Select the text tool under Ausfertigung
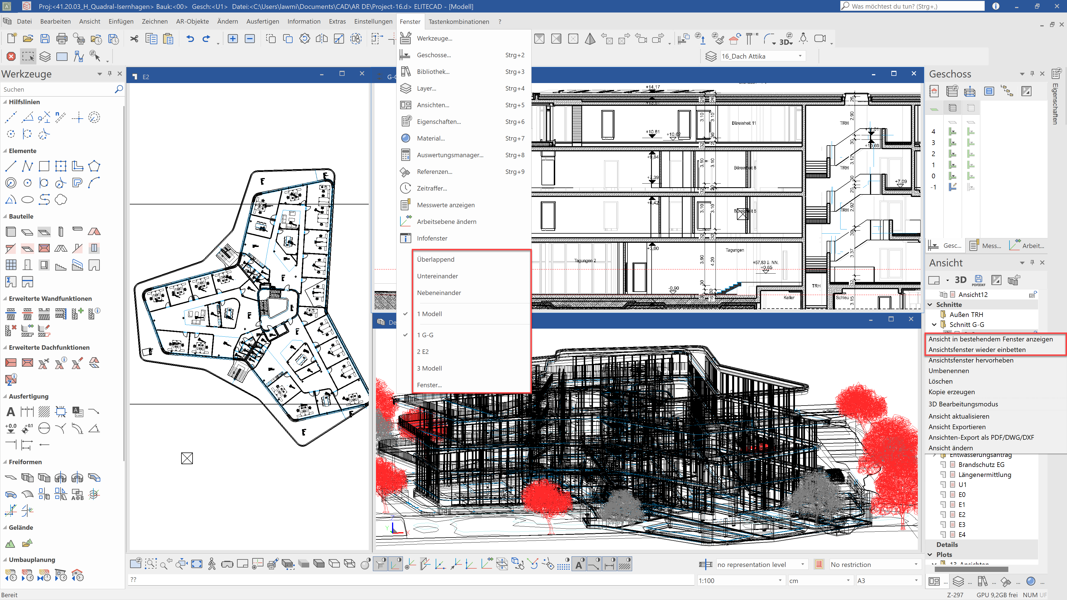The height and width of the screenshot is (600, 1067). click(11, 412)
